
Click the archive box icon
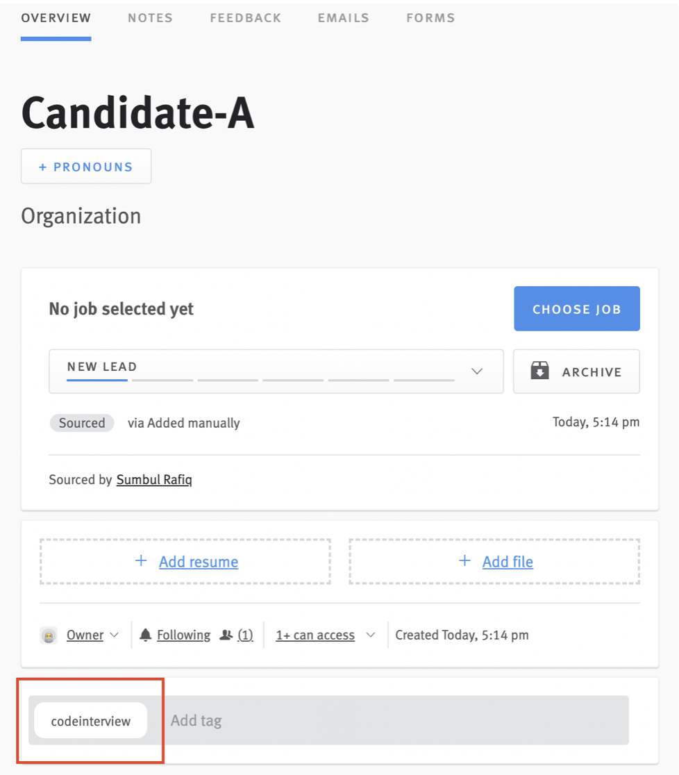539,370
